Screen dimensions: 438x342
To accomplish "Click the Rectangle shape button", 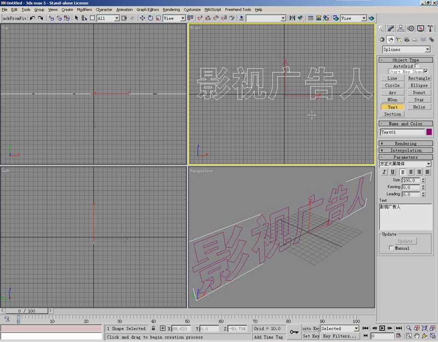I will (419, 78).
